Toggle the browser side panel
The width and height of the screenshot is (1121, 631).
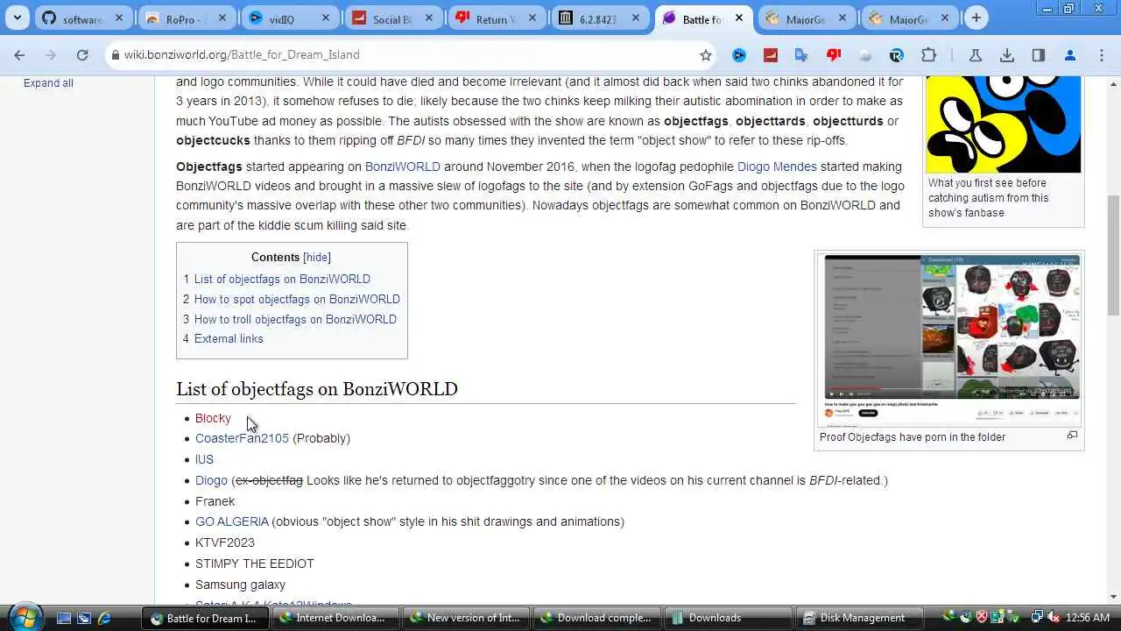[1039, 54]
